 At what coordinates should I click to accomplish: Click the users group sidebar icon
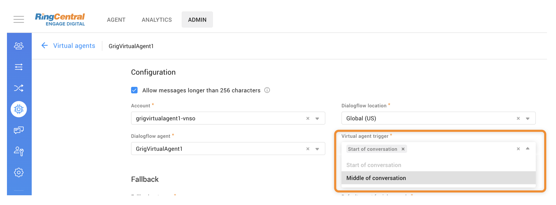(x=19, y=46)
